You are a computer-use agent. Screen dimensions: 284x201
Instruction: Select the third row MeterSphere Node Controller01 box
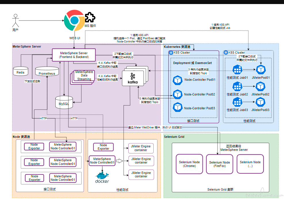[63, 178]
